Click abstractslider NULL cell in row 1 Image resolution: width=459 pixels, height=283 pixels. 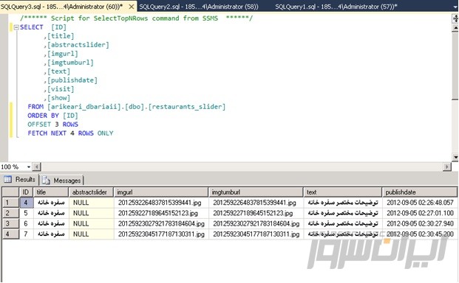tap(91, 203)
